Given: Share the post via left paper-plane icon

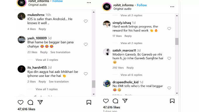Looking at the screenshot, I should point(40,102).
